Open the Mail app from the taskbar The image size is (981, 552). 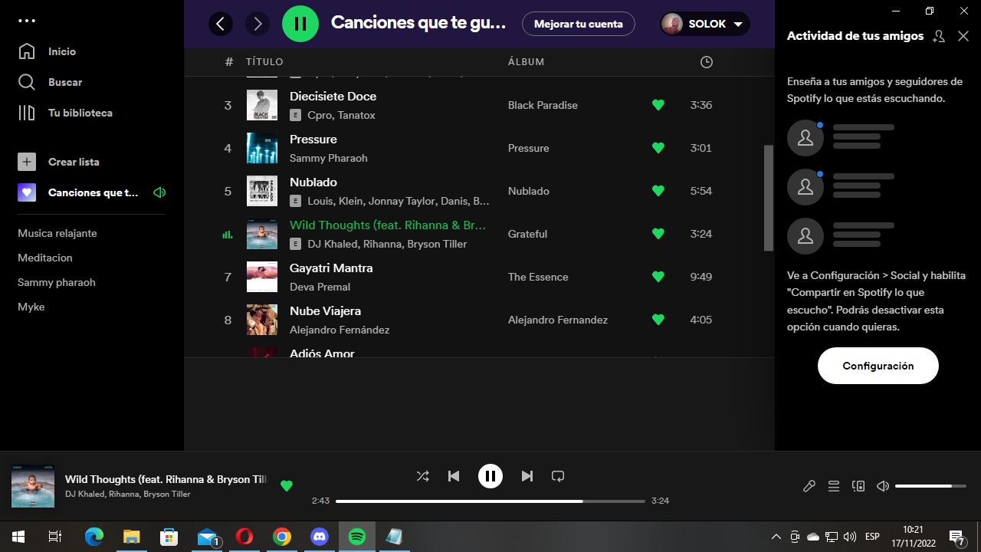[207, 537]
